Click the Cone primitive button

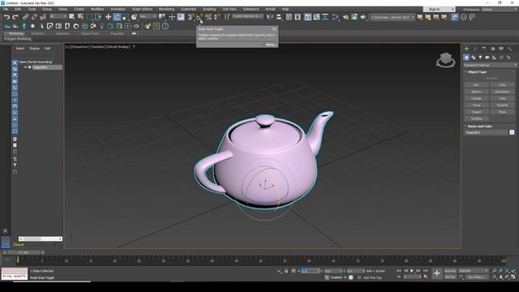502,85
